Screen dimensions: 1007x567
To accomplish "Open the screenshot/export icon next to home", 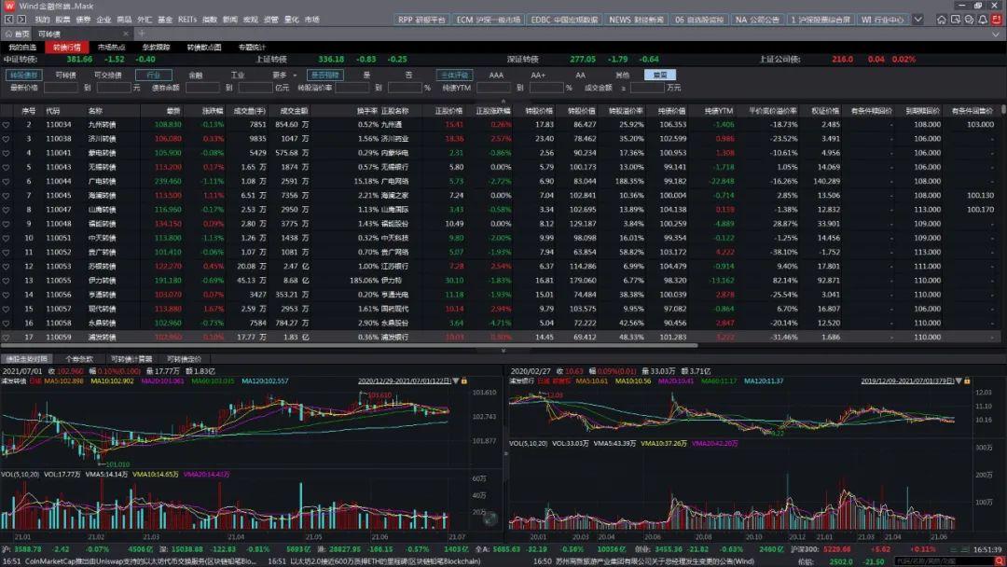I will coord(956,20).
